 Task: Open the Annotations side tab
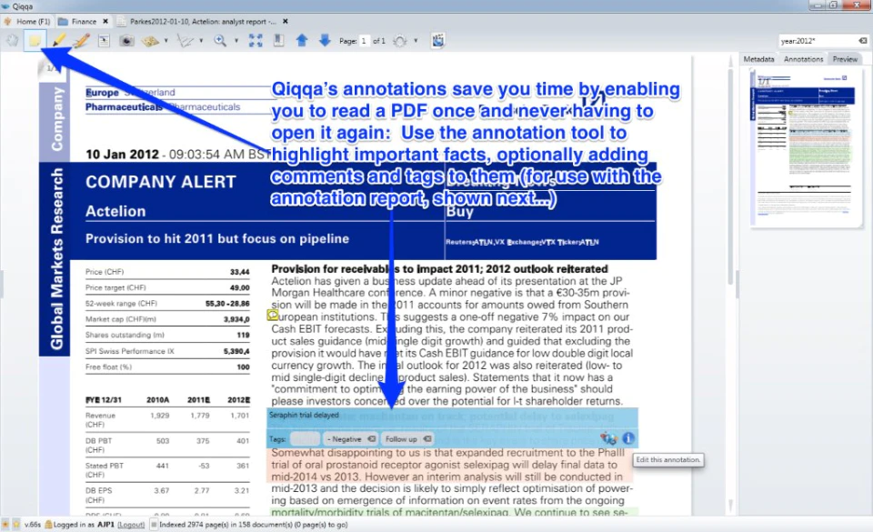coord(803,59)
